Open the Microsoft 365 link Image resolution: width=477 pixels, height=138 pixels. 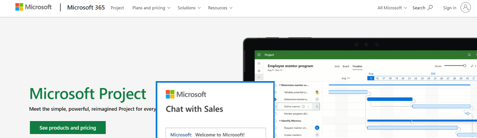tap(86, 7)
